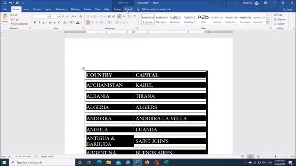296x166 pixels.
Task: Open Microsoft Edge from the taskbar
Action: click(99, 162)
